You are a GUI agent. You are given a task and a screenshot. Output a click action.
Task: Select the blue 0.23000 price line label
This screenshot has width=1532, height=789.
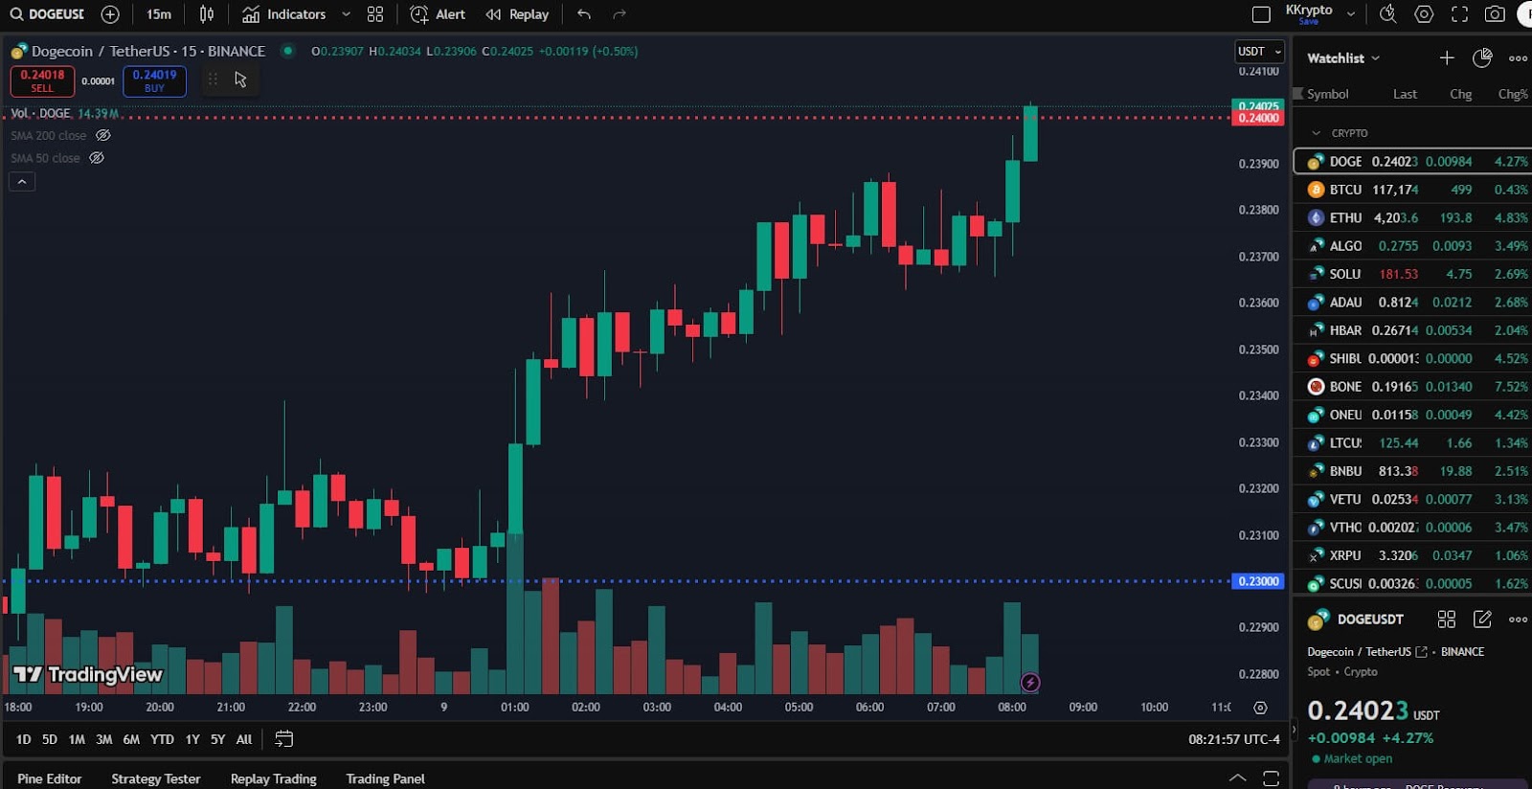pos(1258,581)
